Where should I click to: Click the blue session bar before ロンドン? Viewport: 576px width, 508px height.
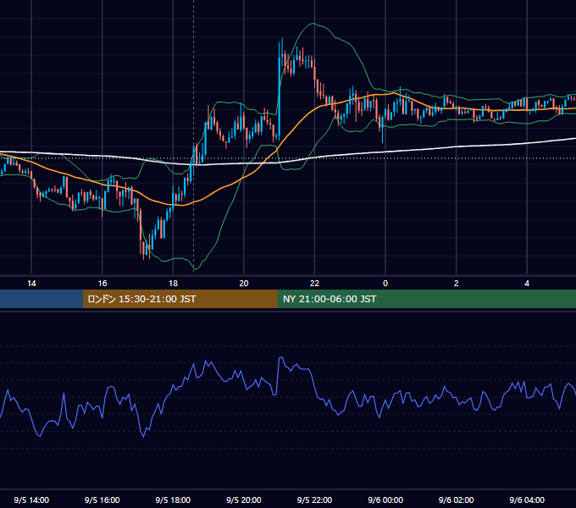pos(42,299)
